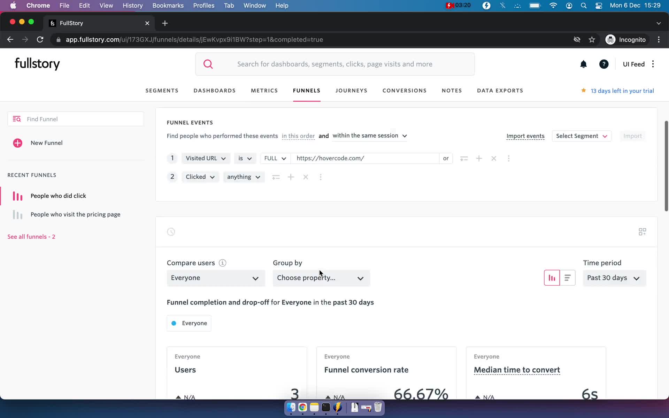Click the 'See all funnels - 2' link
This screenshot has height=418, width=669.
tap(31, 236)
